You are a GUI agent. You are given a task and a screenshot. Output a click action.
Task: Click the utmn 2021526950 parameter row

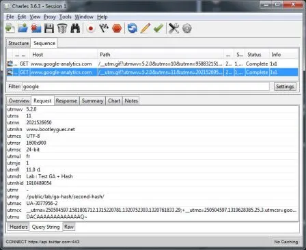(x=152, y=123)
